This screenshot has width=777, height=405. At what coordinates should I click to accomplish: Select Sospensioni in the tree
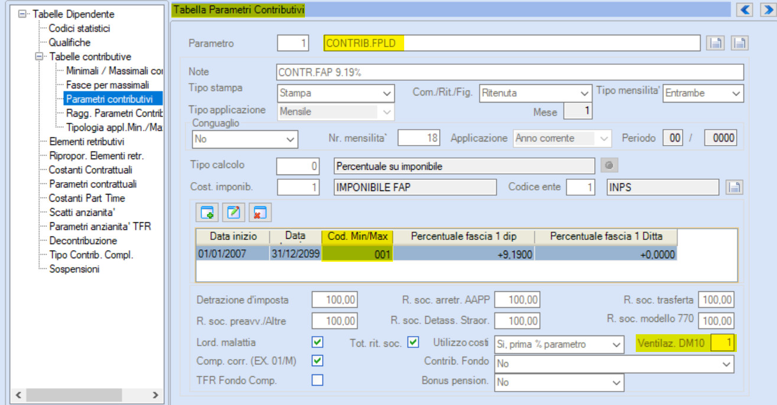pyautogui.click(x=74, y=269)
